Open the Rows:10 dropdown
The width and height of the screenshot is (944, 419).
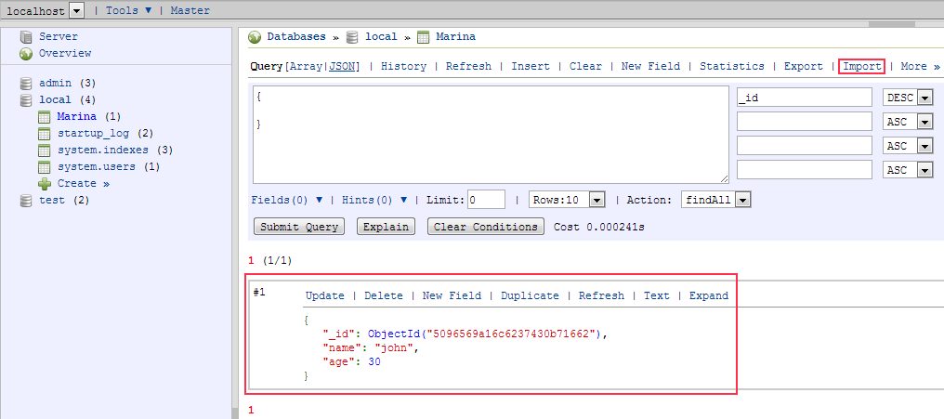pos(597,200)
